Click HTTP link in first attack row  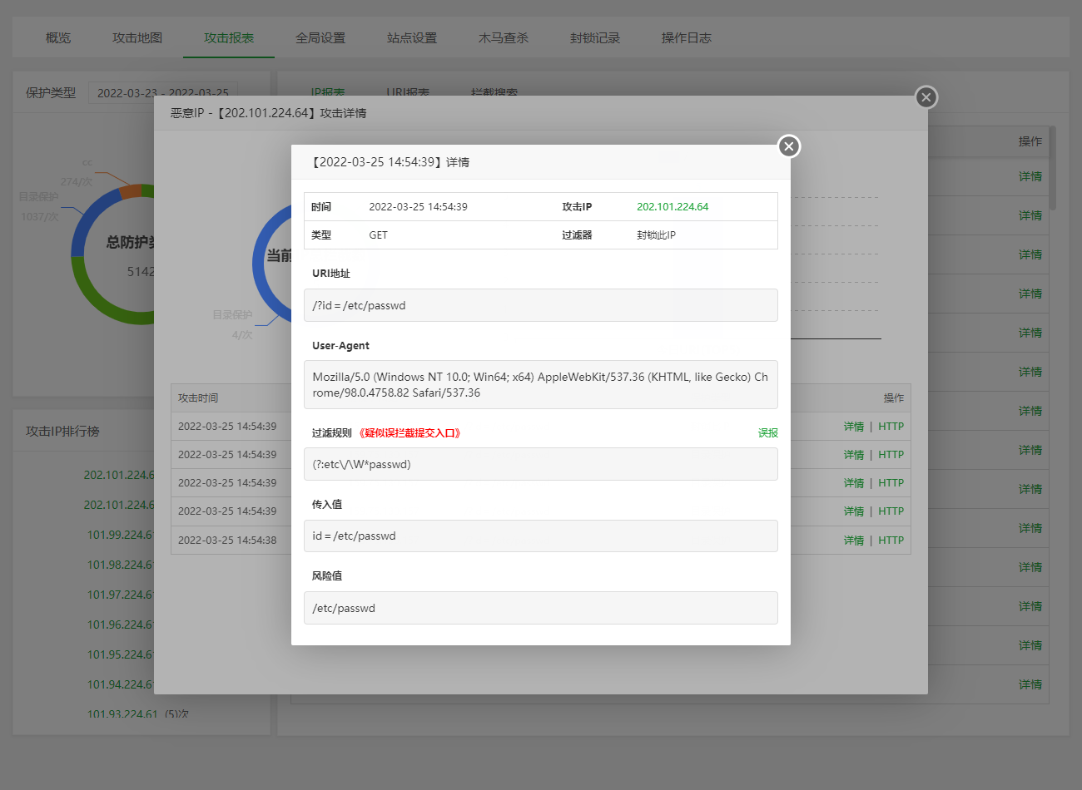[891, 427]
